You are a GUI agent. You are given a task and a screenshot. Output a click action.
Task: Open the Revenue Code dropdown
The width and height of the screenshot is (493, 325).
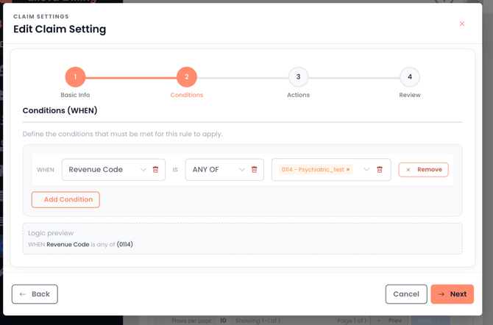[x=143, y=170]
